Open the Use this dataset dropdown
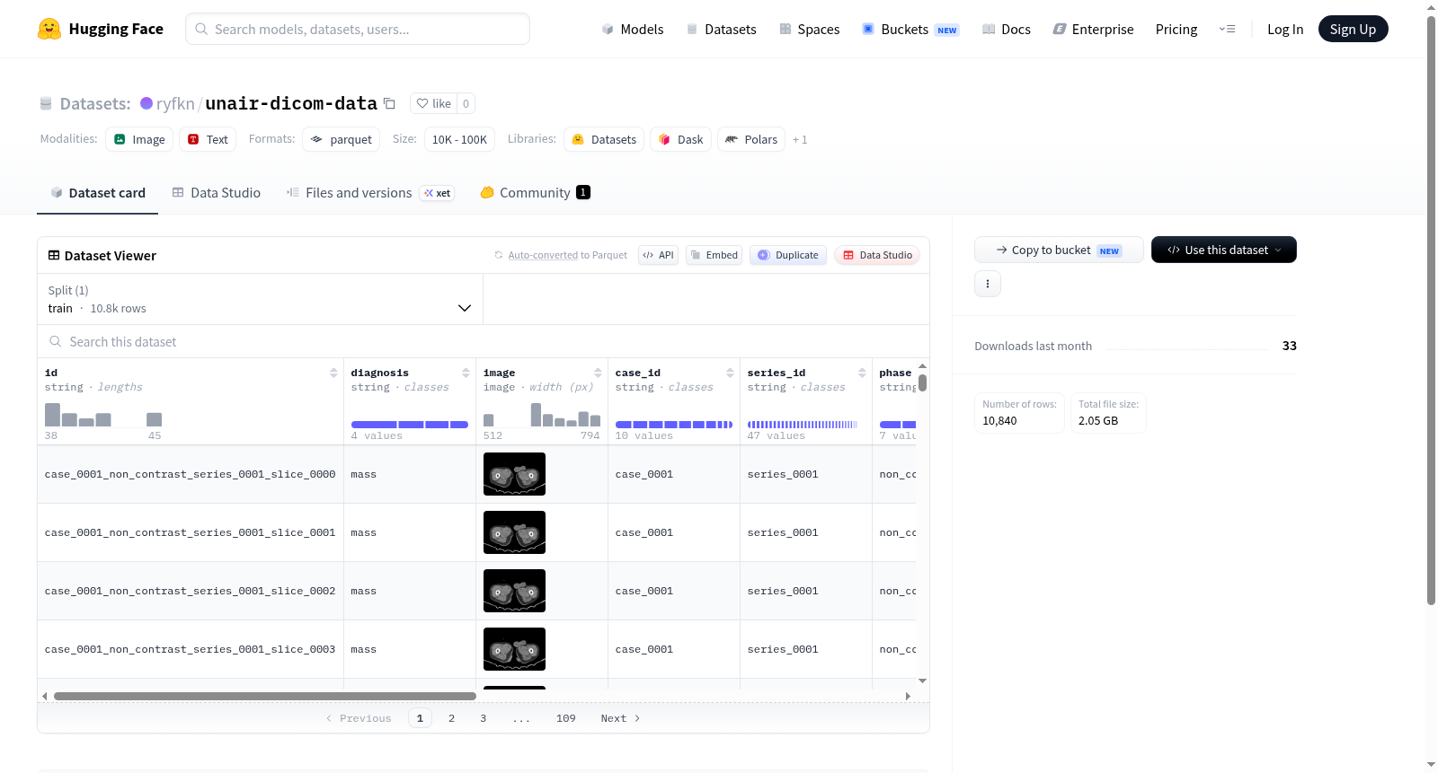 point(1224,250)
